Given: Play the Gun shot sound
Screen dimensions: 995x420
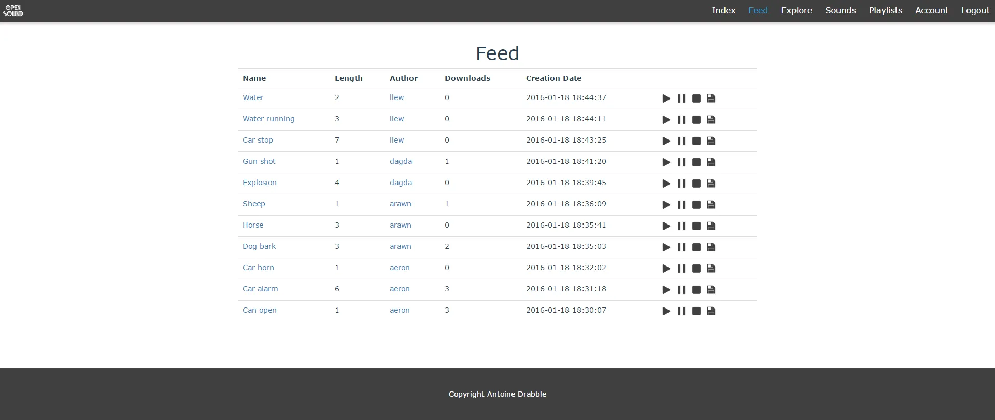Looking at the screenshot, I should (666, 162).
